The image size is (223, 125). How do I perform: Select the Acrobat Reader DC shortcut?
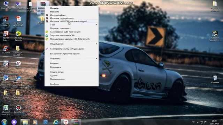(6, 22)
